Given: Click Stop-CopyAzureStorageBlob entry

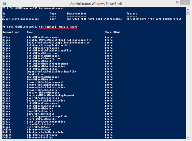Looking at the screenshot, I should (x=46, y=122).
